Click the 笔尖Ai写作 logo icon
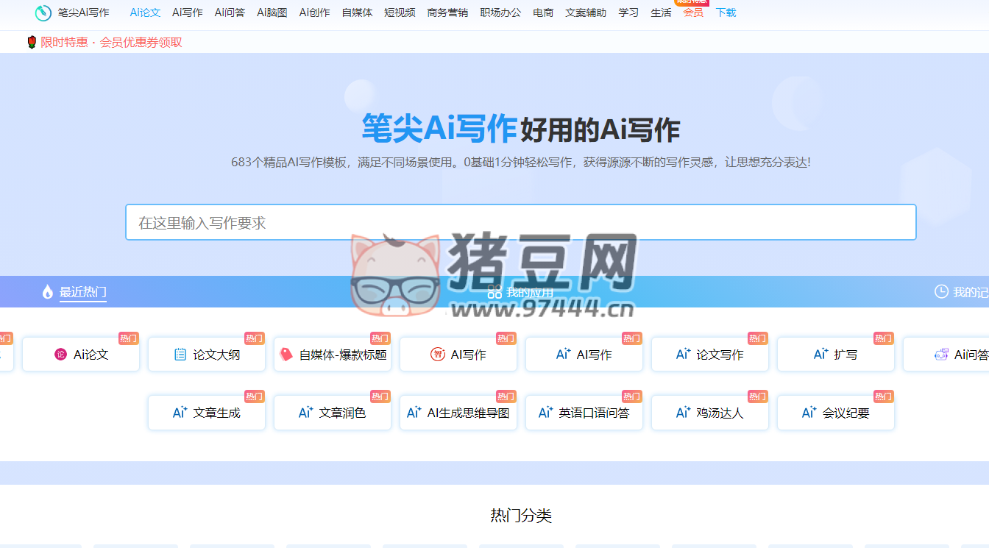The height and width of the screenshot is (548, 989). click(43, 13)
